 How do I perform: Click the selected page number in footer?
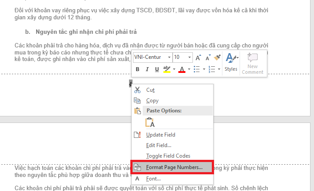(x=130, y=83)
